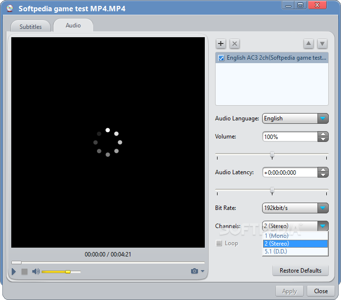
Task: Open the Audio Language dropdown
Action: coord(322,118)
